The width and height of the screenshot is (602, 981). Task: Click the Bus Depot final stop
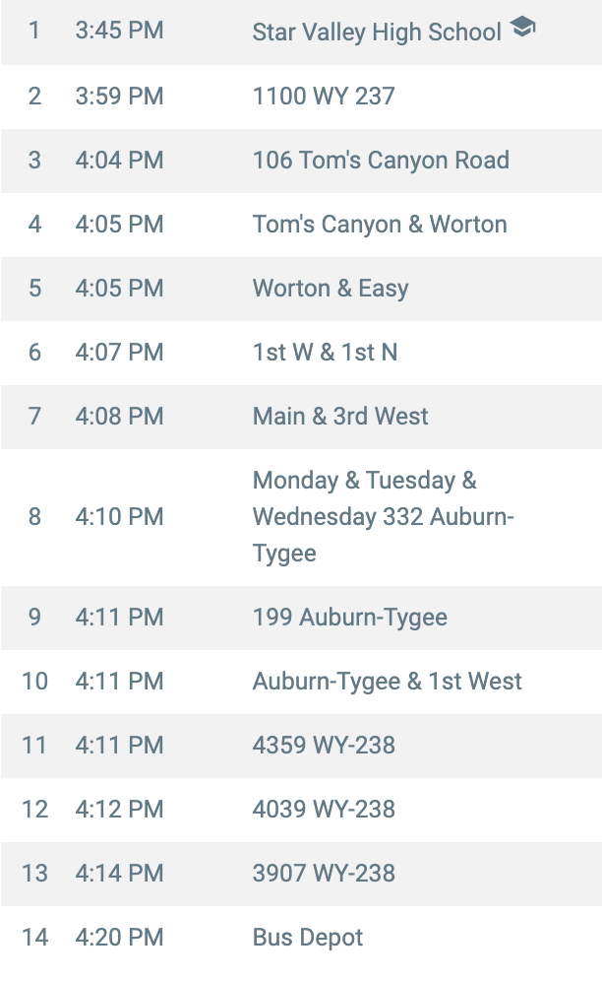(x=308, y=938)
